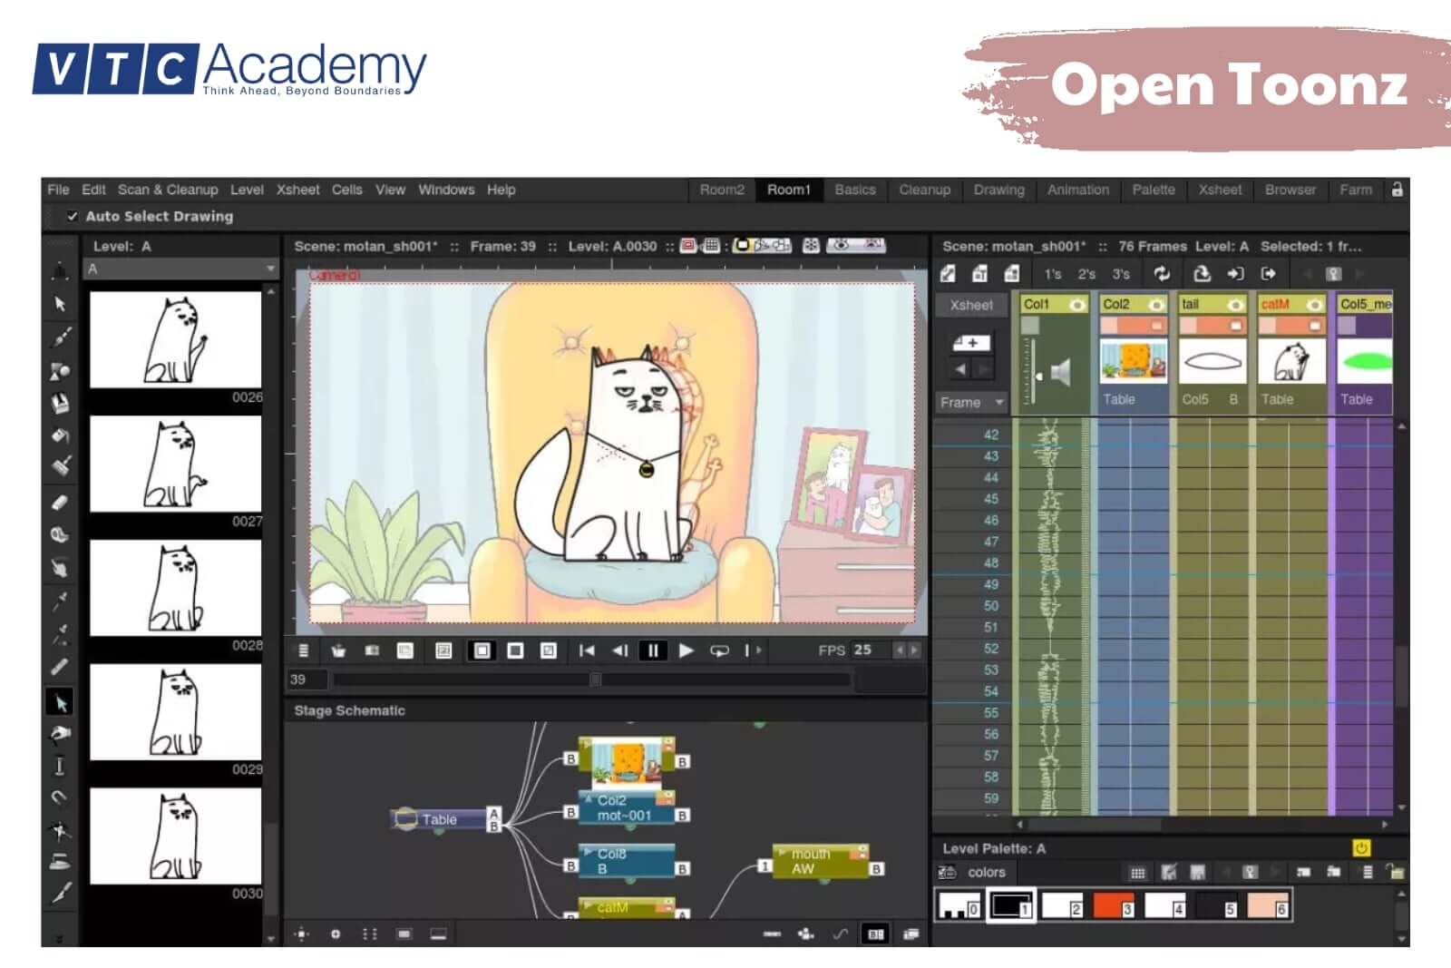Select the drawing thumbnail numbered 0028

(x=175, y=590)
